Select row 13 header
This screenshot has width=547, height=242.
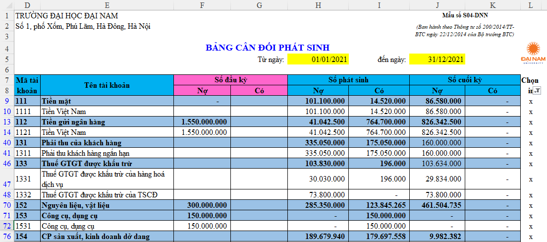7,122
